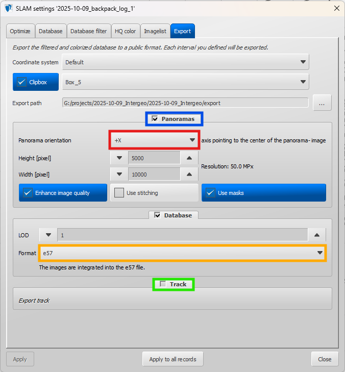Image resolution: width=345 pixels, height=372 pixels.
Task: Increase the LOD value with up arrow
Action: [x=316, y=235]
